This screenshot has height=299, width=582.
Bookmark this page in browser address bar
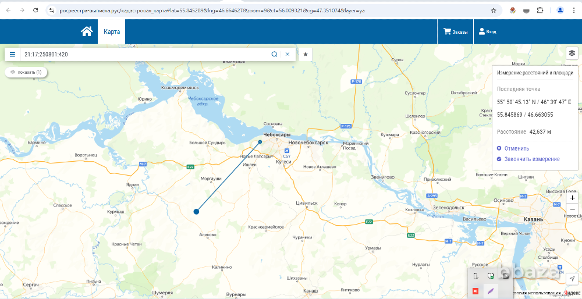point(494,10)
